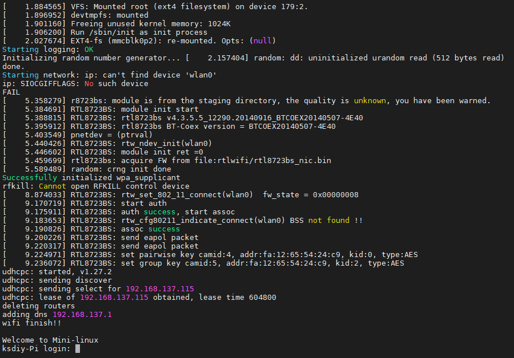Click 'fw_state = 0x00000008' text
The image size is (514, 358).
(x=311, y=195)
